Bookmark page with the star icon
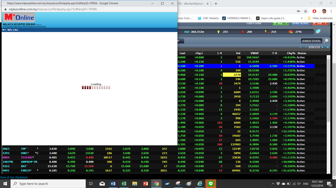 pyautogui.click(x=306, y=11)
